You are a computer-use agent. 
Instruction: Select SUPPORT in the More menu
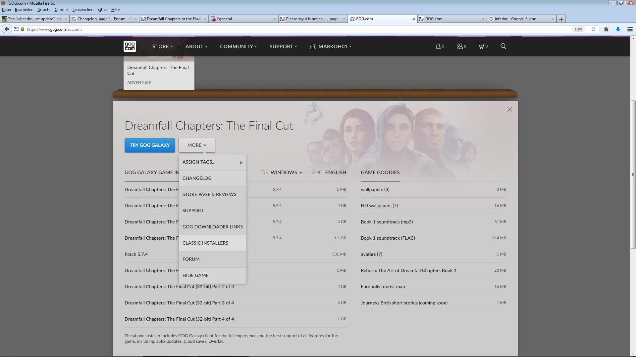[212, 211]
